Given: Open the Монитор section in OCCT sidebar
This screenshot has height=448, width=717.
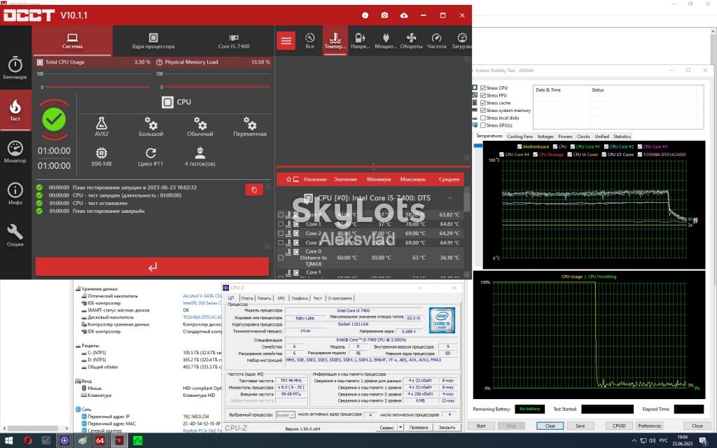Looking at the screenshot, I should (15, 152).
